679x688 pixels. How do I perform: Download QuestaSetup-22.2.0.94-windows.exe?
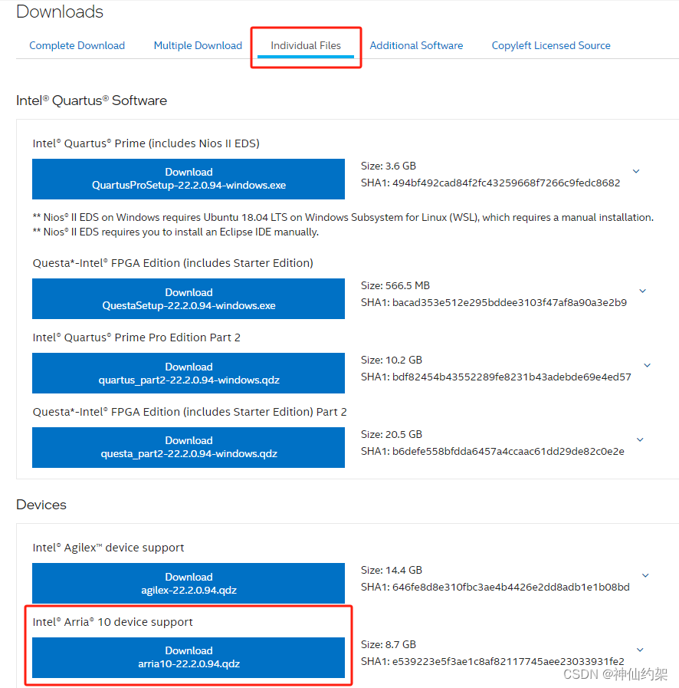[189, 299]
